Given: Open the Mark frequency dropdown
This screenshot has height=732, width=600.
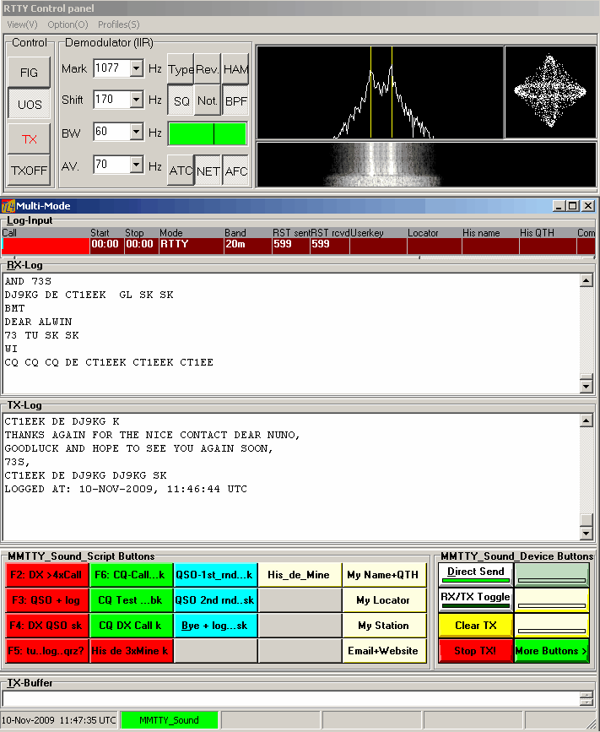Looking at the screenshot, I should coord(136,68).
